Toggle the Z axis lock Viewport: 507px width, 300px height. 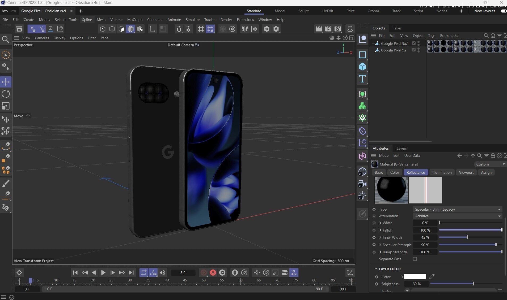tap(50, 29)
